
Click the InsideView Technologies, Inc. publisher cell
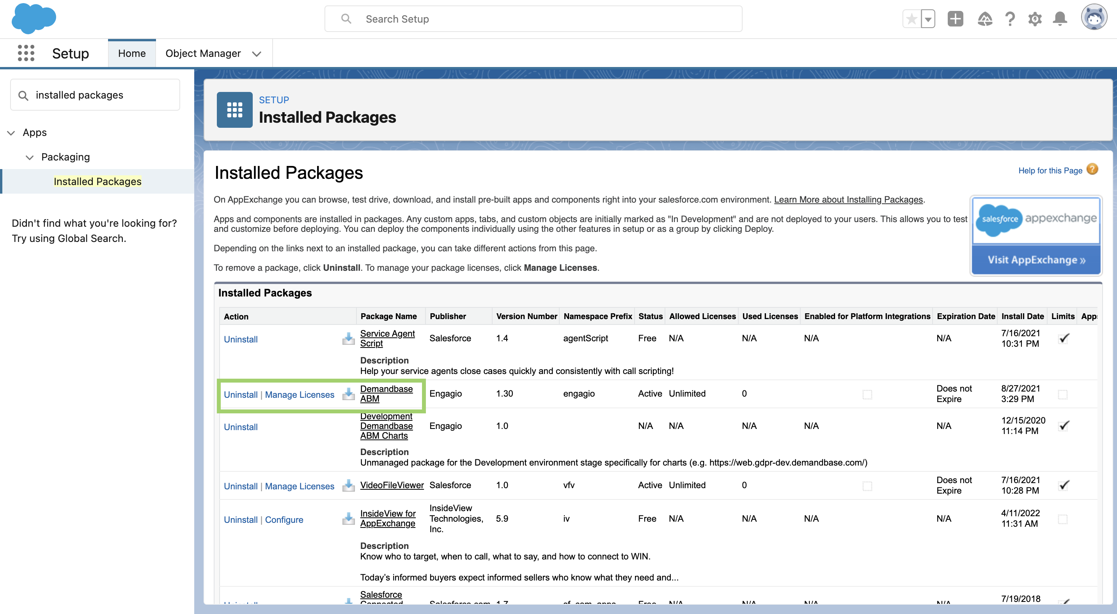click(x=456, y=519)
